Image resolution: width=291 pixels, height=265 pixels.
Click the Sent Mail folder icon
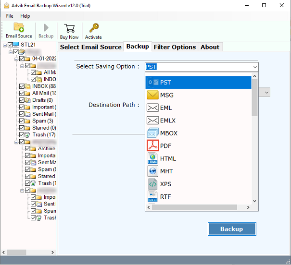pos(27,114)
